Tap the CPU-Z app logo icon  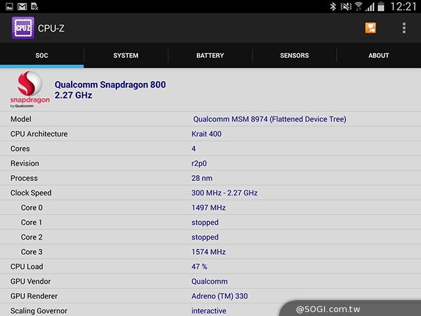tap(23, 28)
